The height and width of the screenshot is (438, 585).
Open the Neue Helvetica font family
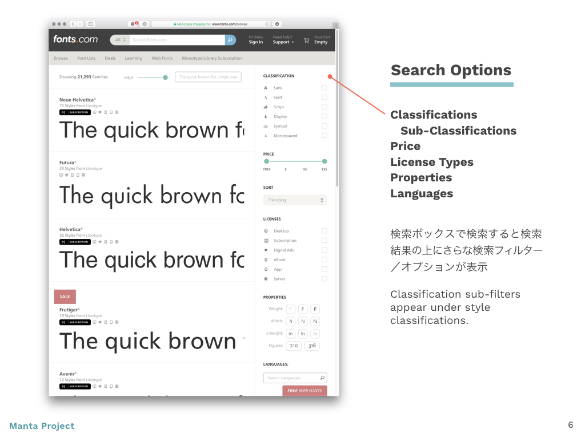tap(77, 100)
